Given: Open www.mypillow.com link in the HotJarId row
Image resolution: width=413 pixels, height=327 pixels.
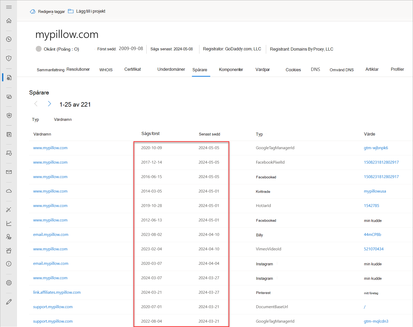Looking at the screenshot, I should (50, 206).
